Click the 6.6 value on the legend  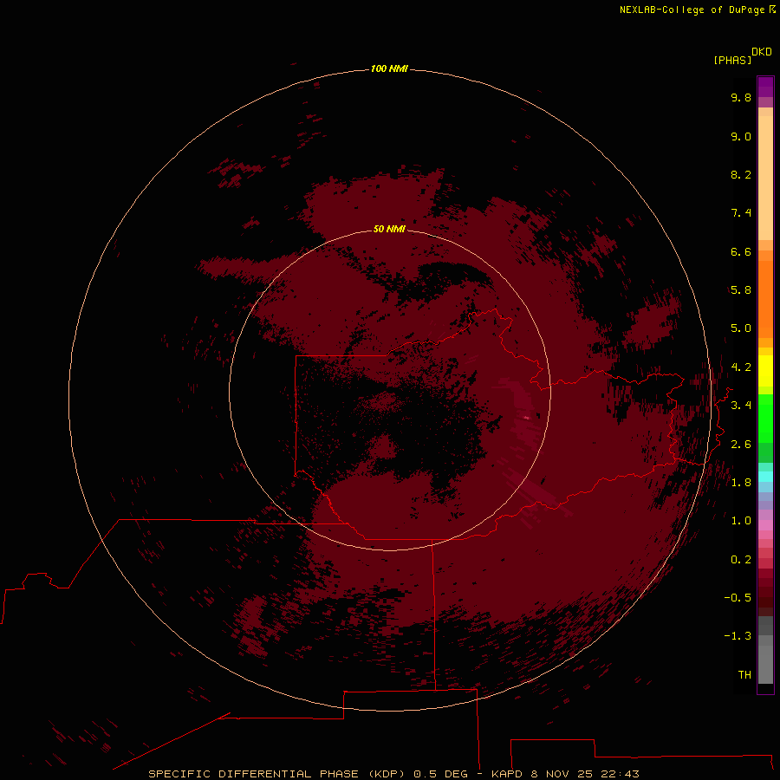[x=741, y=251]
